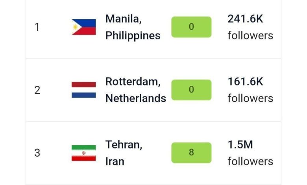Click the followers label under 1.5M

[x=250, y=161]
